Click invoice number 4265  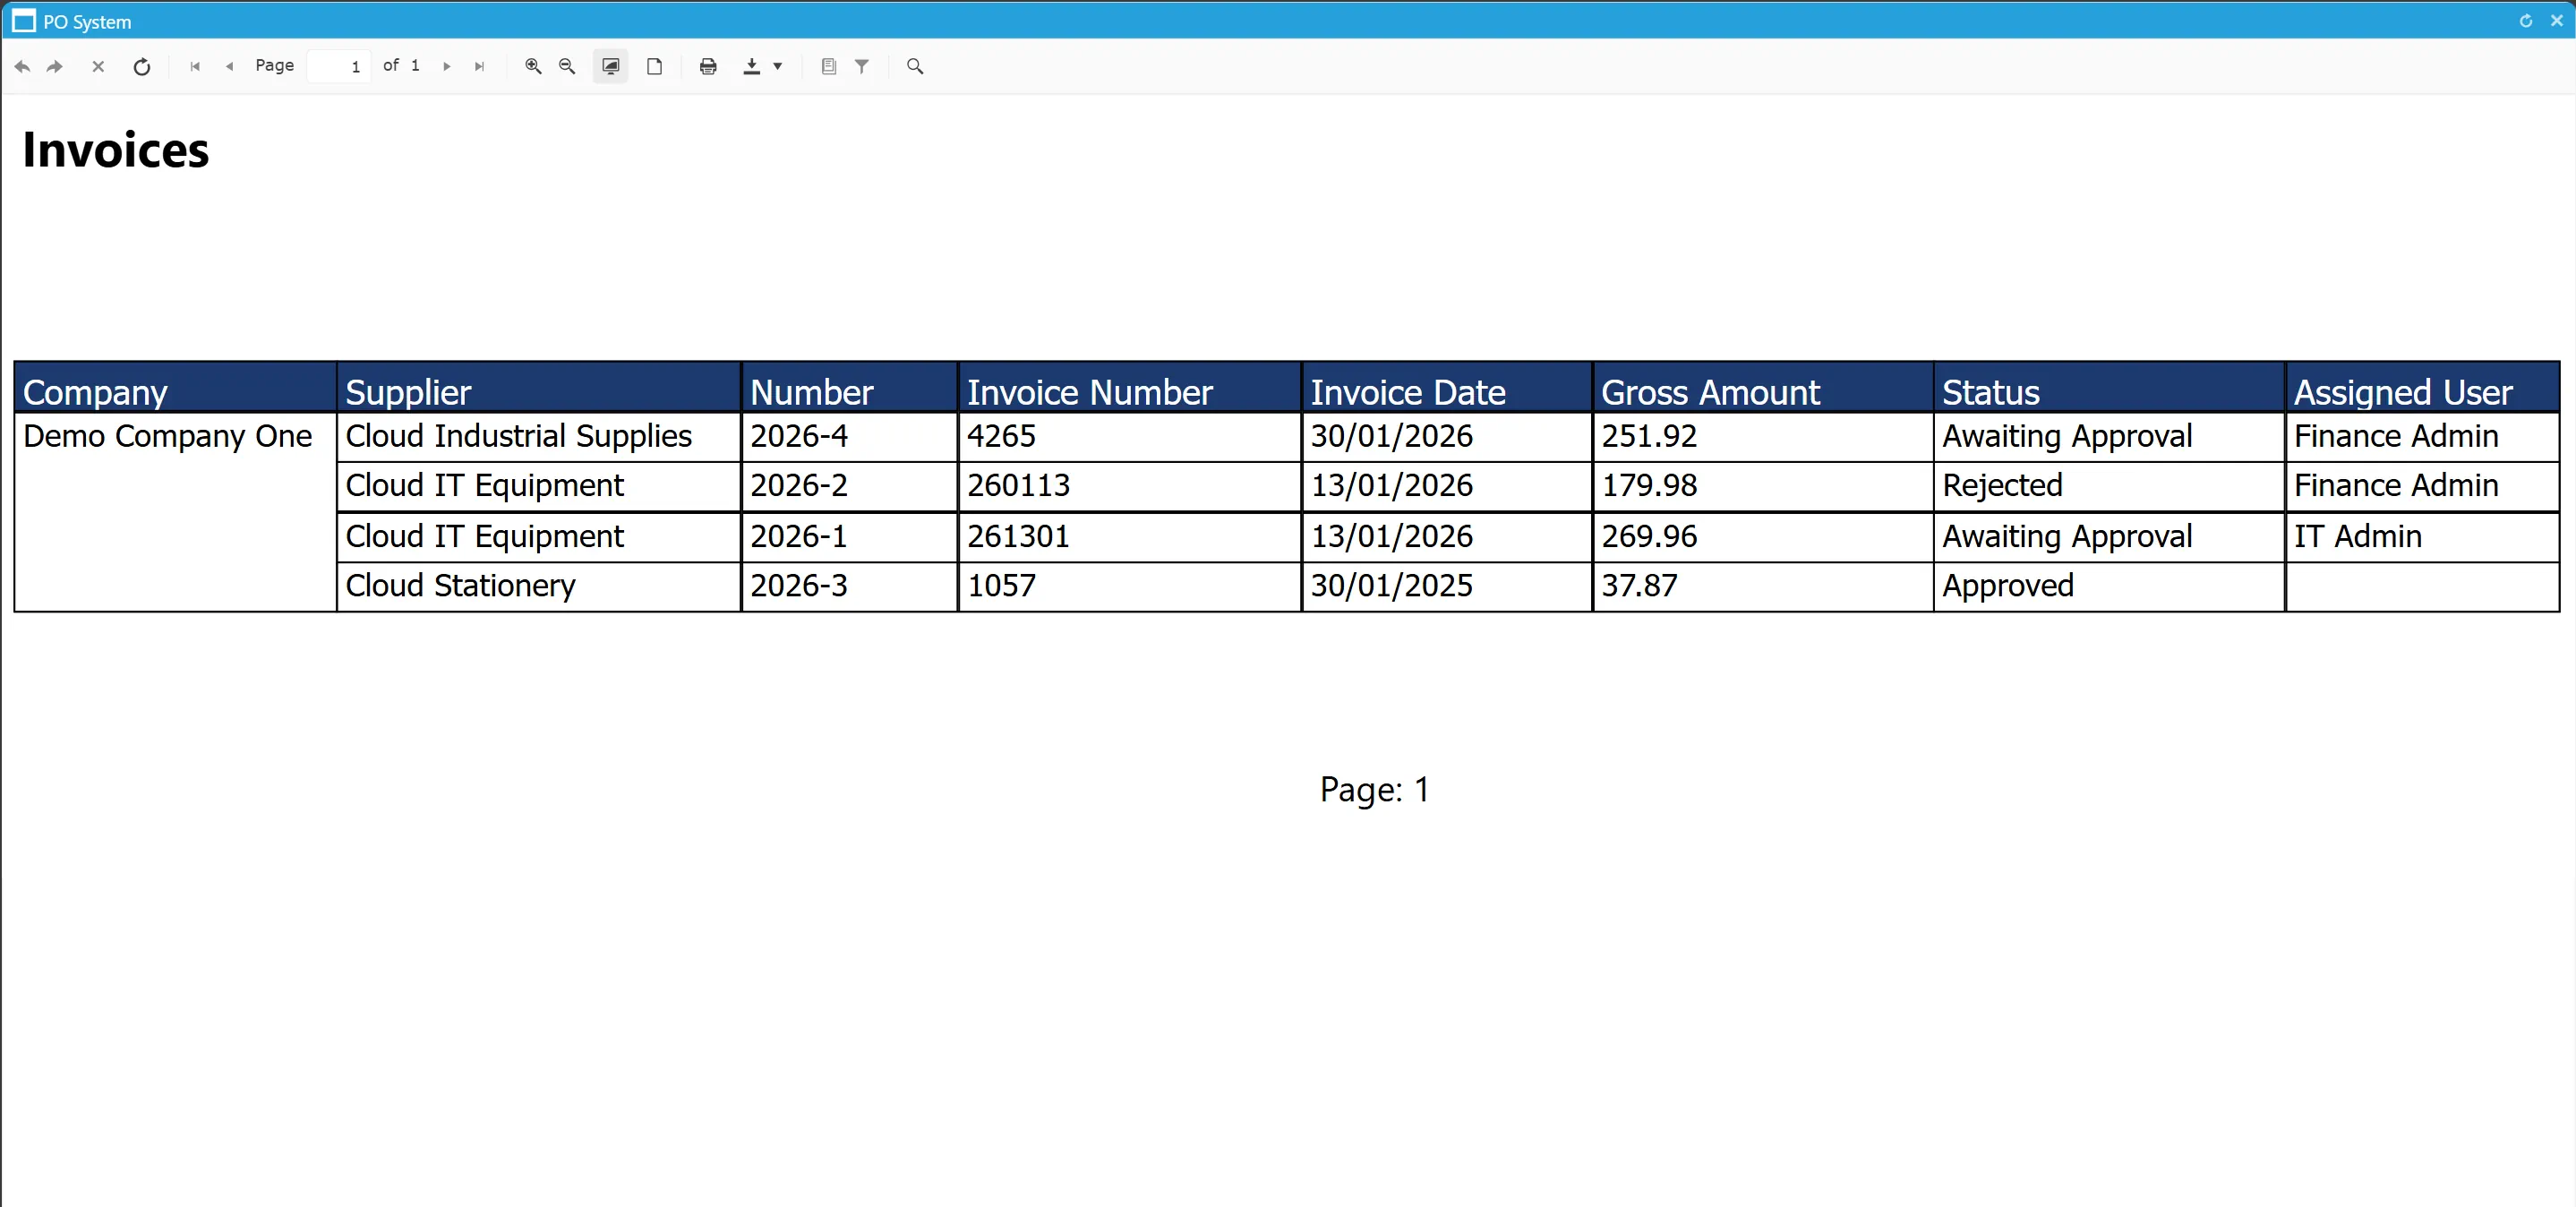point(1130,437)
